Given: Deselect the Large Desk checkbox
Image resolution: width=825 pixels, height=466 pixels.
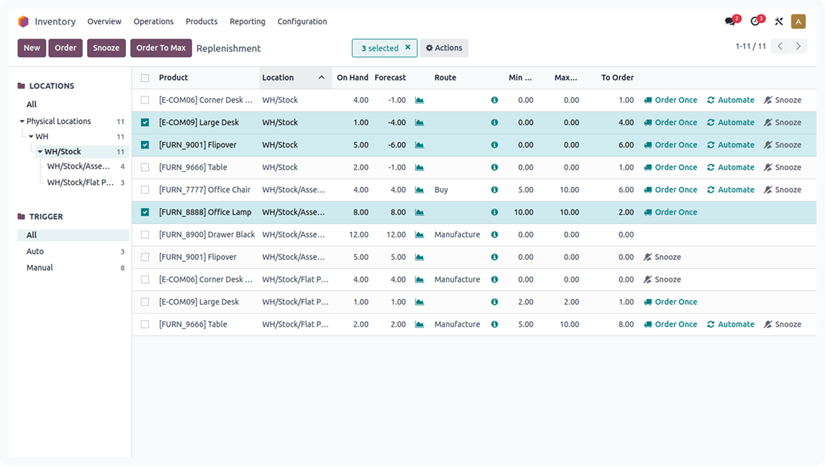Looking at the screenshot, I should pyautogui.click(x=145, y=122).
